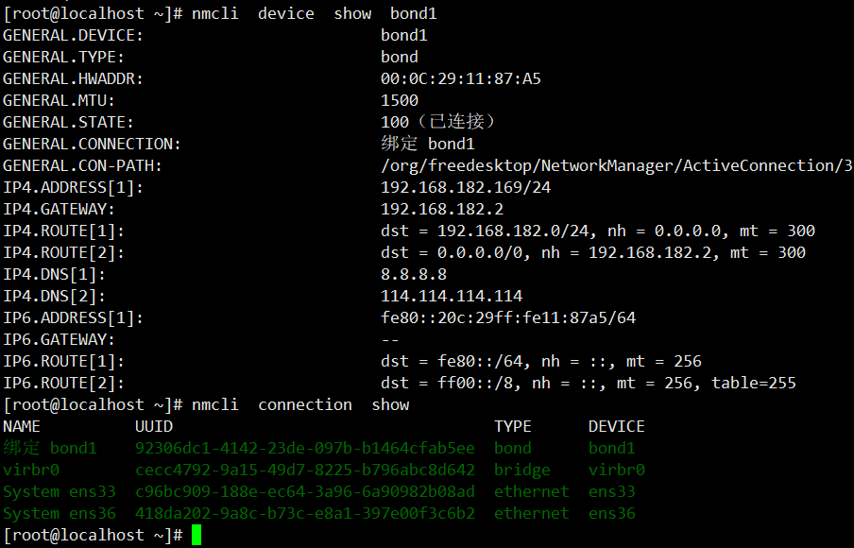854x548 pixels.
Task: Click the green terminal cursor block
Action: coord(196,535)
